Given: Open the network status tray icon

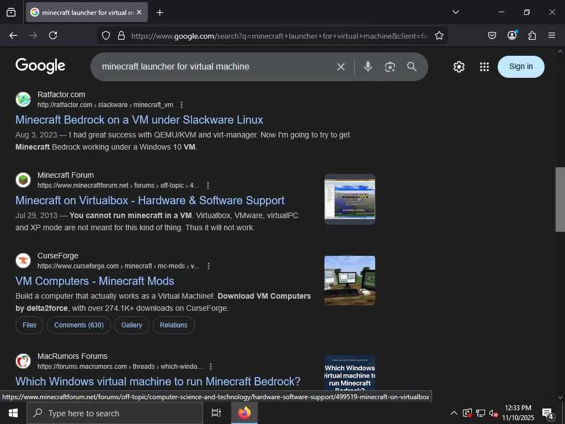Looking at the screenshot, I should point(481,413).
